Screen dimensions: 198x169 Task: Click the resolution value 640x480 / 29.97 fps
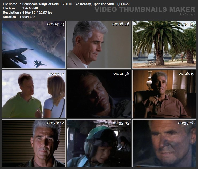click(37, 13)
